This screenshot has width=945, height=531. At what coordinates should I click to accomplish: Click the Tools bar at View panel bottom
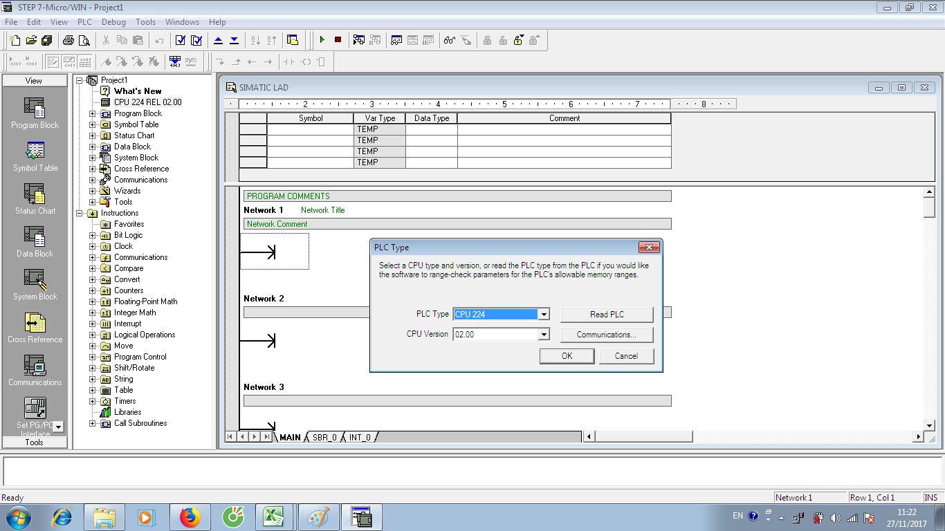point(35,442)
